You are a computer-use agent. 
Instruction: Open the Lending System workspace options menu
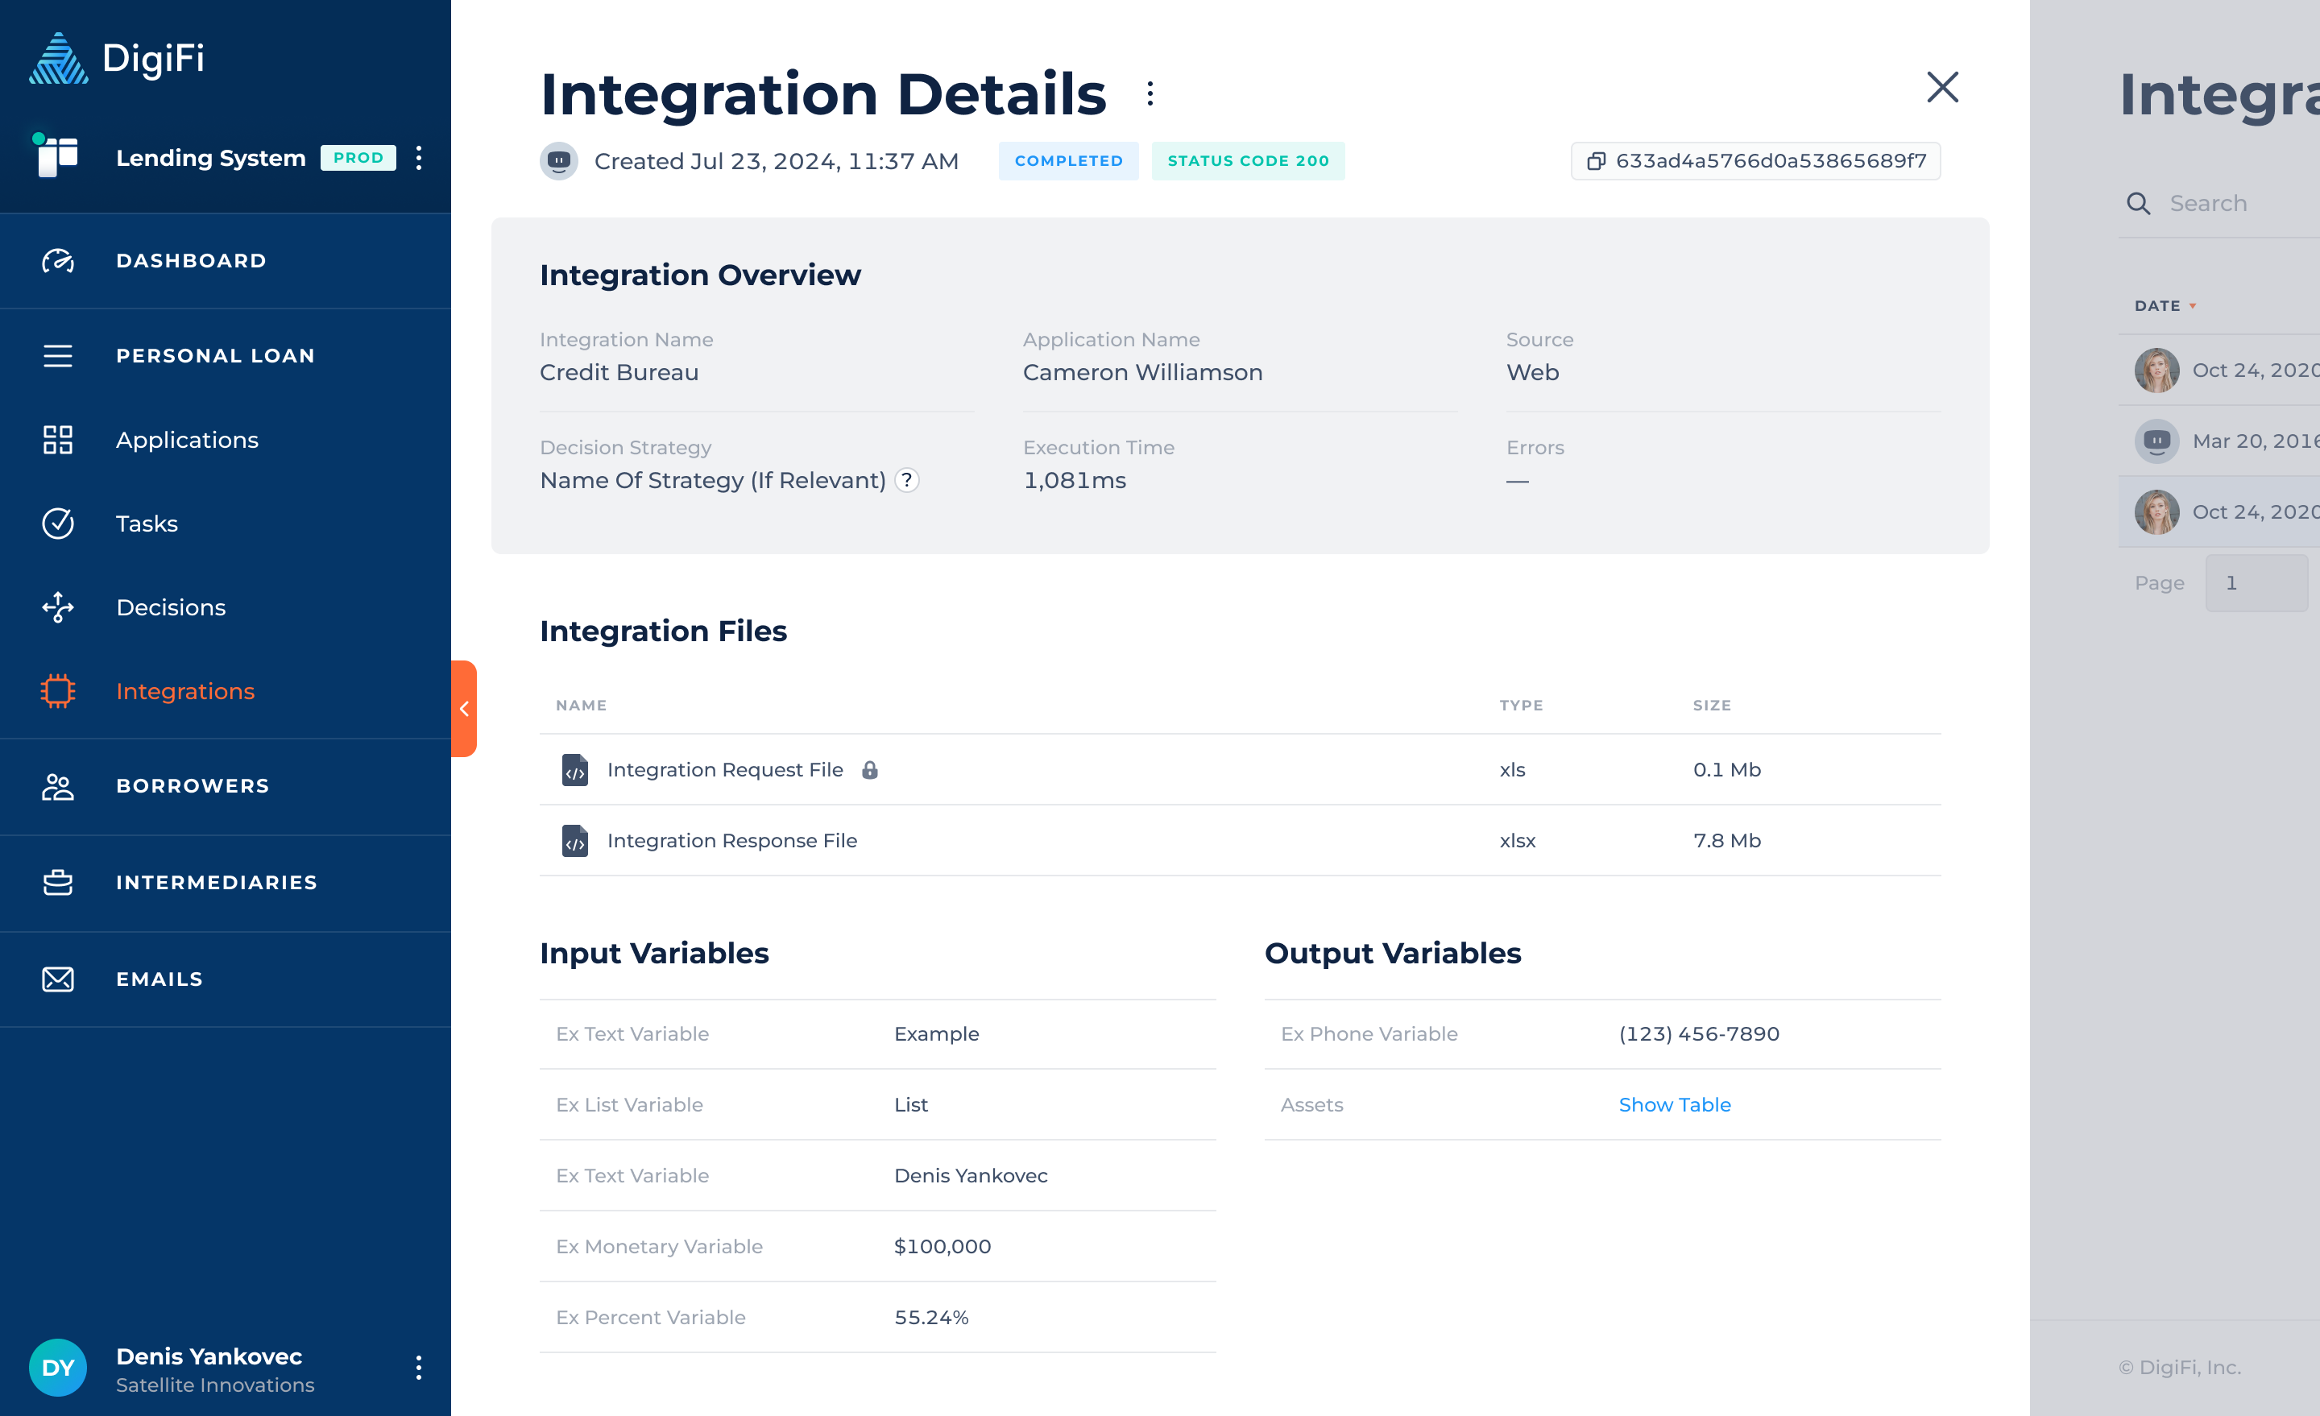[x=418, y=158]
